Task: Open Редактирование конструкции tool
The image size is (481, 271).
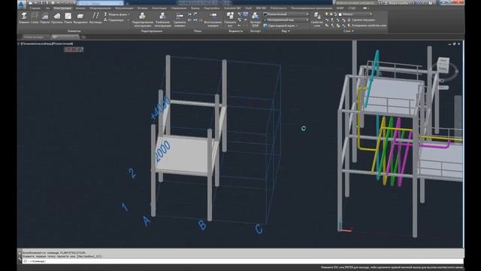Action: point(143,20)
